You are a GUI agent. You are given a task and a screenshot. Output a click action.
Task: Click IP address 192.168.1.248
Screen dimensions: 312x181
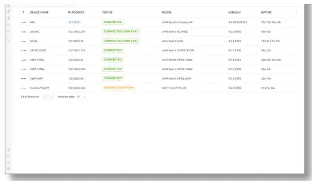click(x=77, y=69)
